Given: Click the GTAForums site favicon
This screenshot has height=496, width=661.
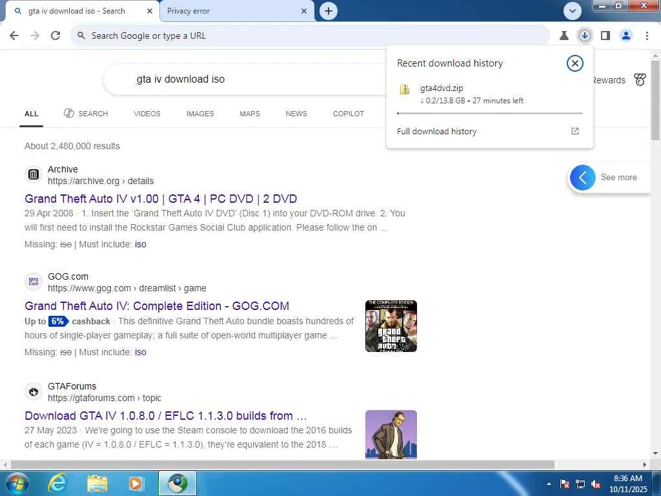Looking at the screenshot, I should coord(34,391).
